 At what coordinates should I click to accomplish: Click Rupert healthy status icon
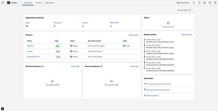pos(71,51)
